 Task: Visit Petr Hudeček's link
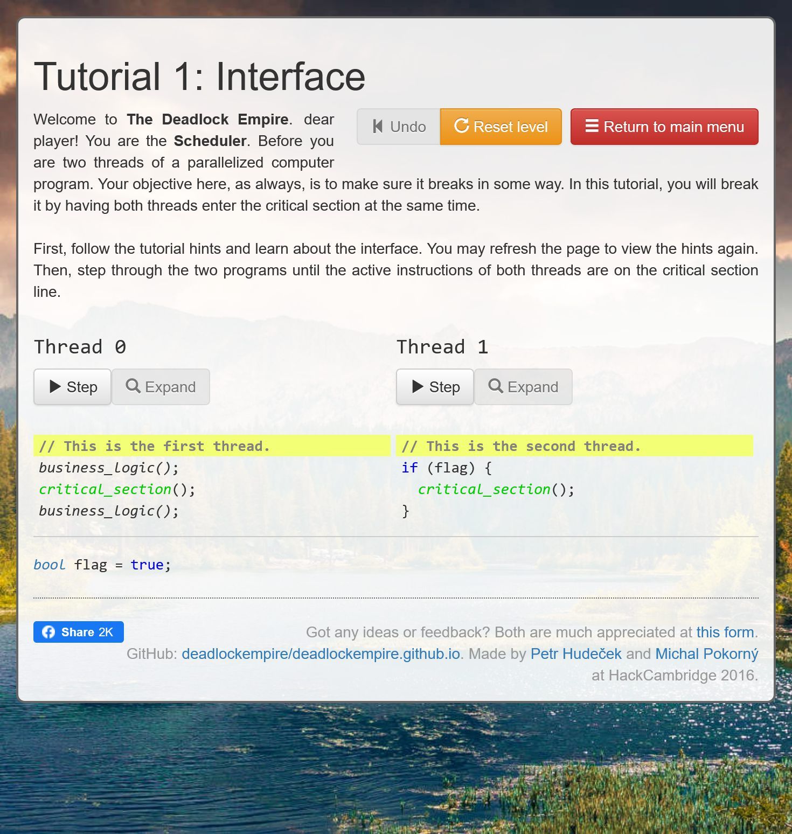click(576, 654)
